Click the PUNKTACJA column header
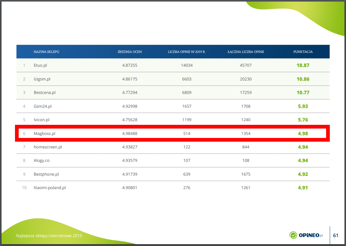 click(303, 52)
